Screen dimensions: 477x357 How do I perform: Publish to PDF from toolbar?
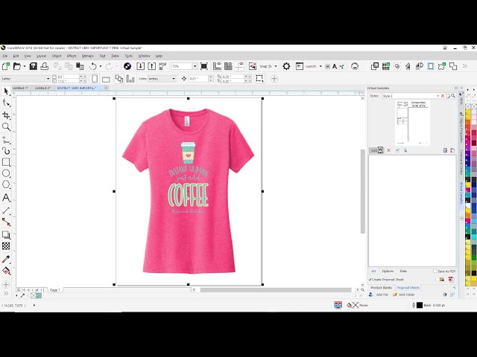[x=162, y=66]
